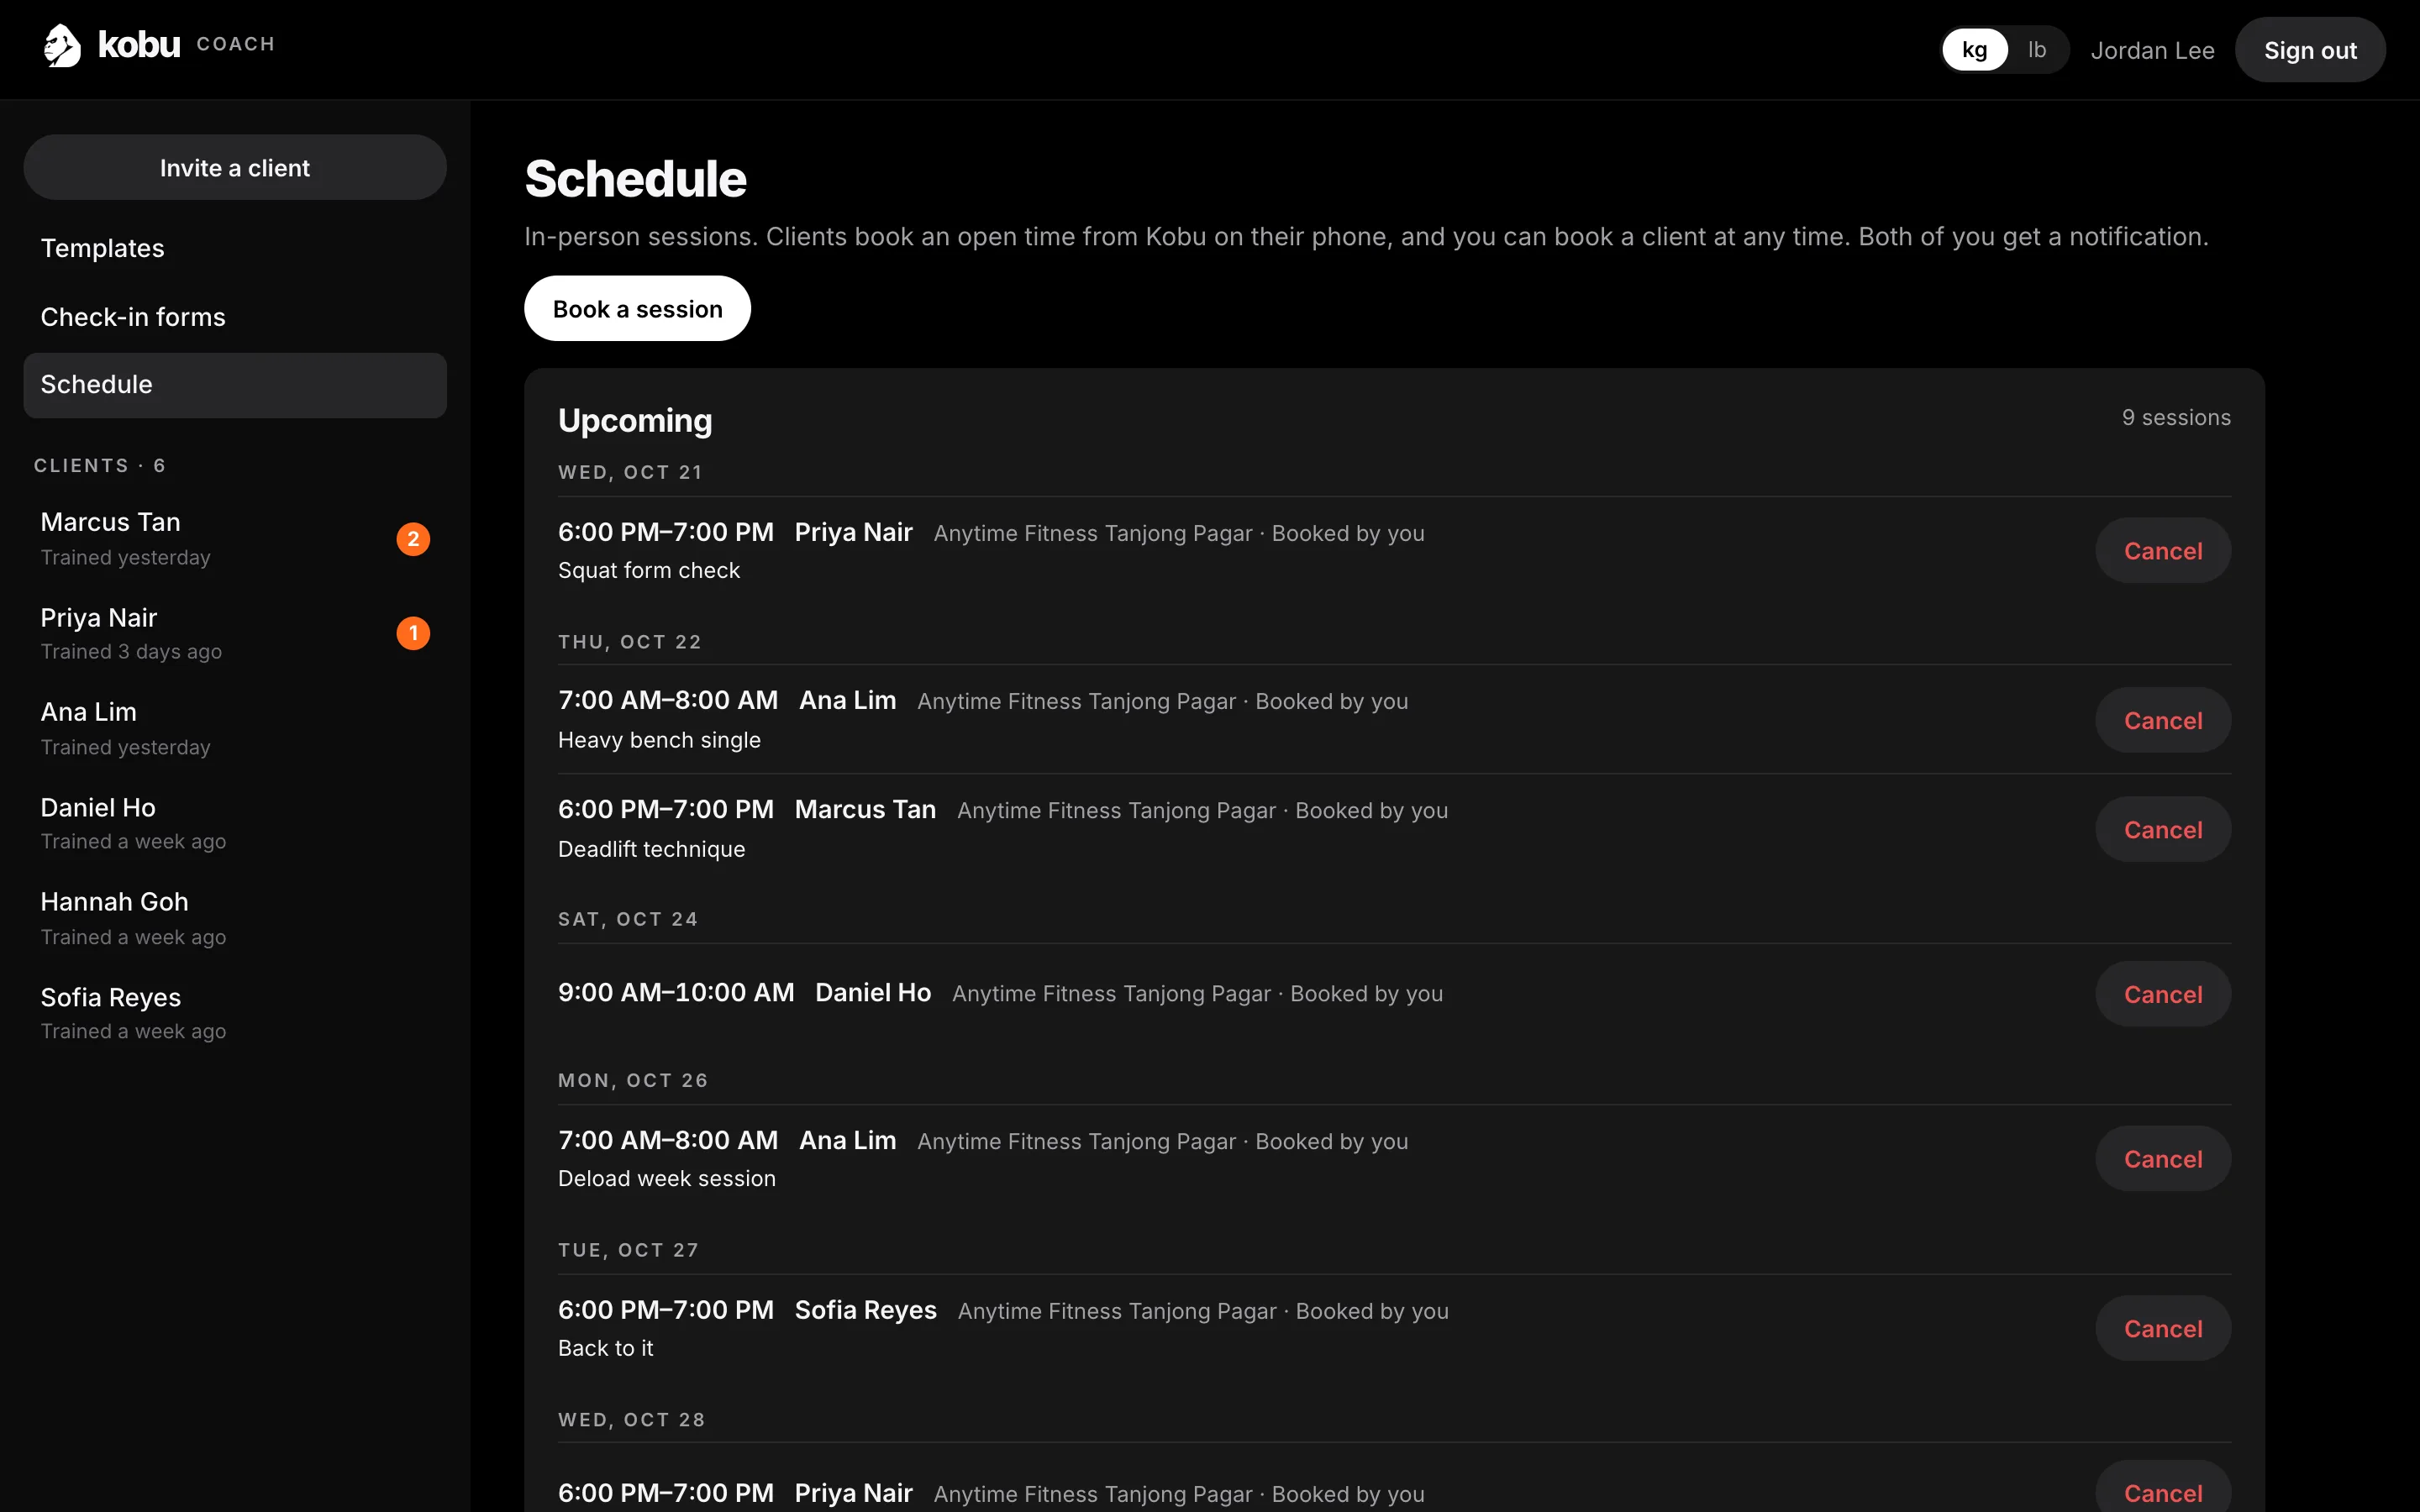Switch weight units to lb
This screenshot has height=1512, width=2420.
(2037, 50)
